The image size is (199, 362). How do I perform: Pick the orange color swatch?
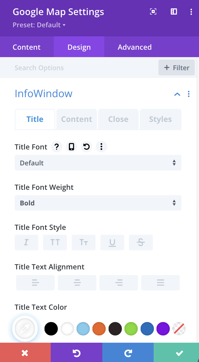tap(99, 329)
